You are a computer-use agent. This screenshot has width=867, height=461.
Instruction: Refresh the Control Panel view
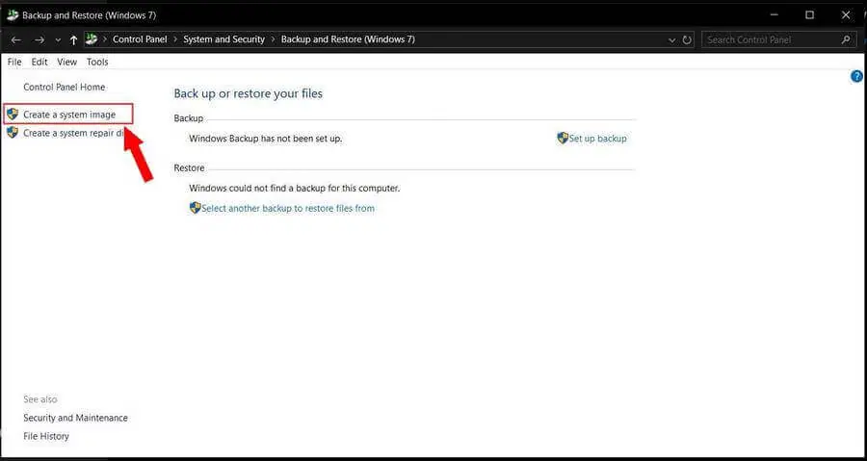(687, 39)
